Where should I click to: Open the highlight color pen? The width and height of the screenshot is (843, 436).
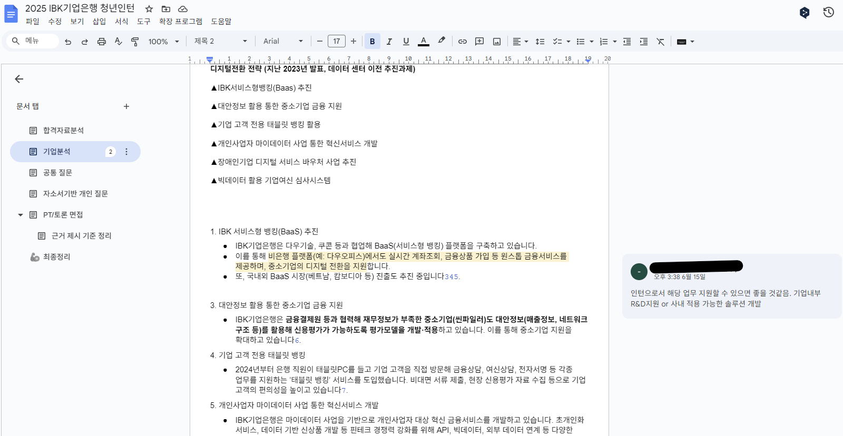[442, 41]
